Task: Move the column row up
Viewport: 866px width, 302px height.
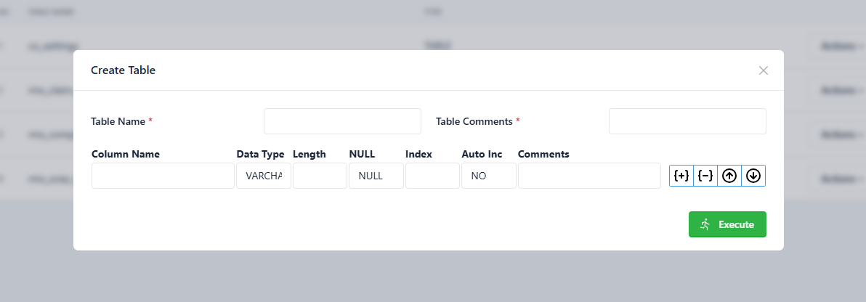Action: click(729, 176)
